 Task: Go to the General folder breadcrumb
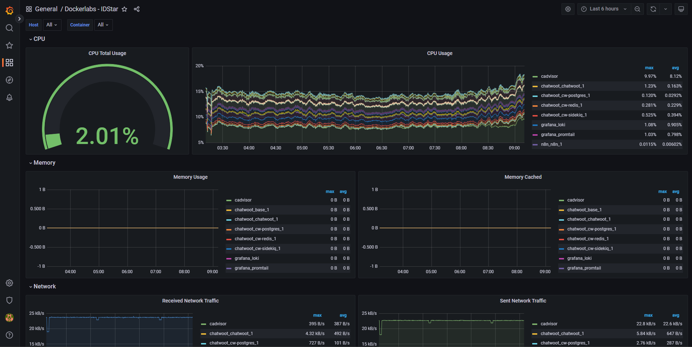(46, 9)
